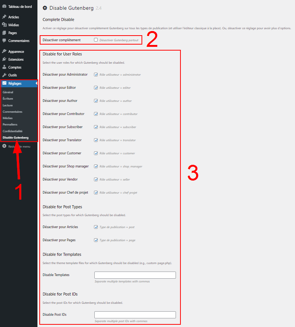Screen dimensions: 295x327
Task: Focus the Disable Post IDs input field
Action: [x=135, y=315]
